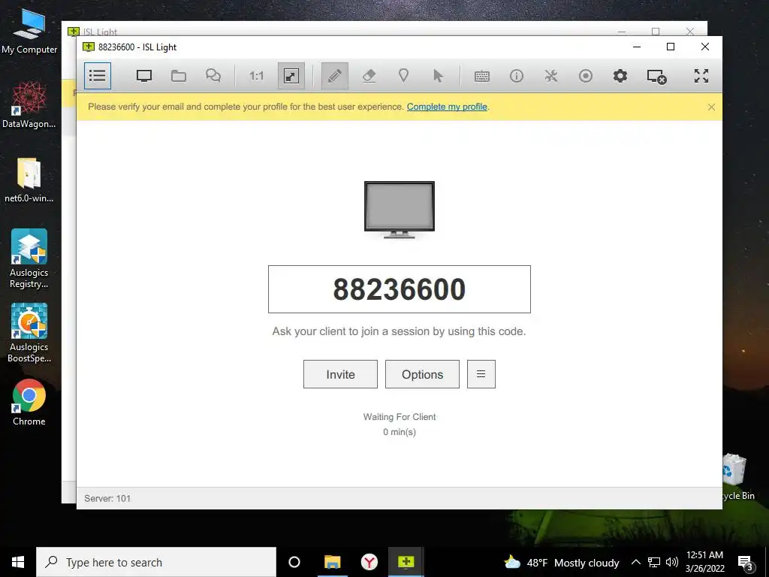This screenshot has width=769, height=577.
Task: Click the desktop sharing monitor icon
Action: click(x=144, y=76)
